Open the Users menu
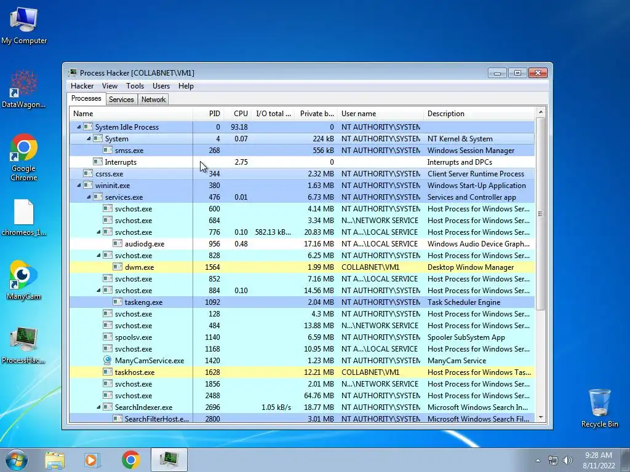The image size is (630, 472). [161, 86]
